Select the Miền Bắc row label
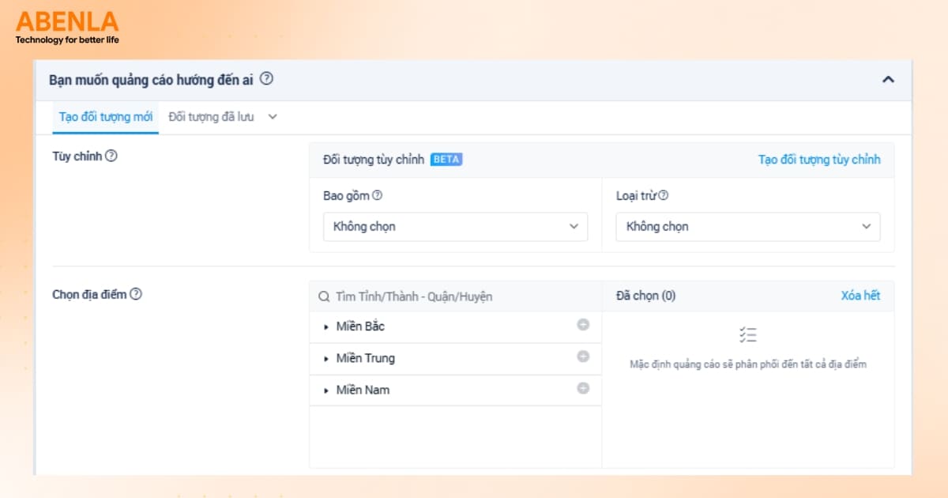Viewport: 948px width, 498px height. pyautogui.click(x=360, y=326)
